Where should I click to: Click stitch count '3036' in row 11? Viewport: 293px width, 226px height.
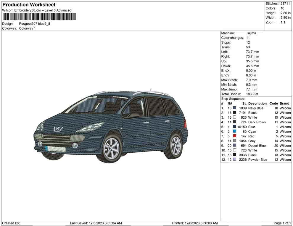point(243,155)
